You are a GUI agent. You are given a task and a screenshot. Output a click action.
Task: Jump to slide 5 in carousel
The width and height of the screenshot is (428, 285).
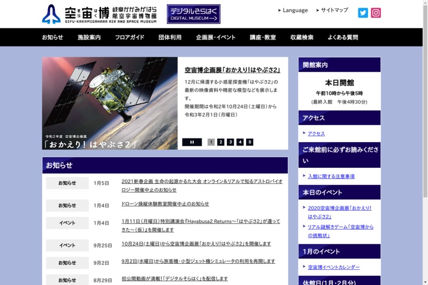point(250,142)
